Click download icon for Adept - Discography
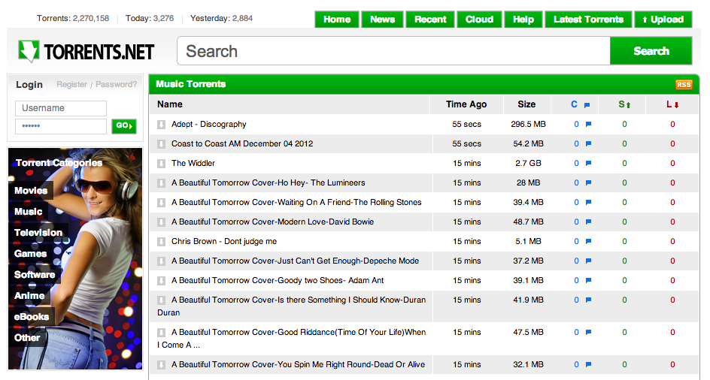 pyautogui.click(x=161, y=125)
